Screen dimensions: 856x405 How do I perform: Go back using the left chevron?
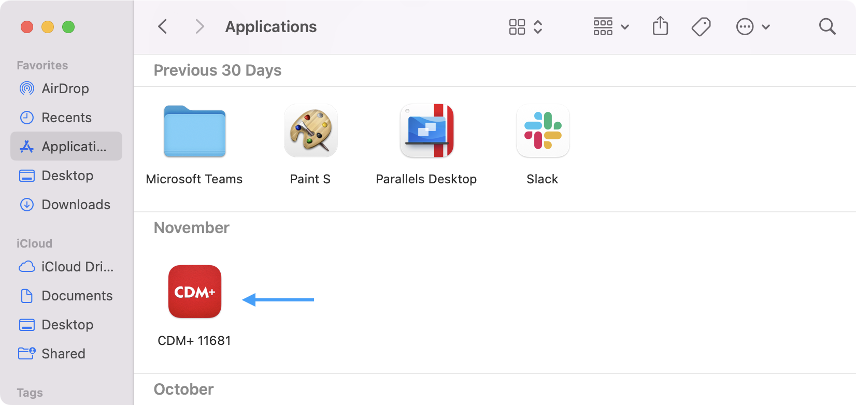pos(163,26)
